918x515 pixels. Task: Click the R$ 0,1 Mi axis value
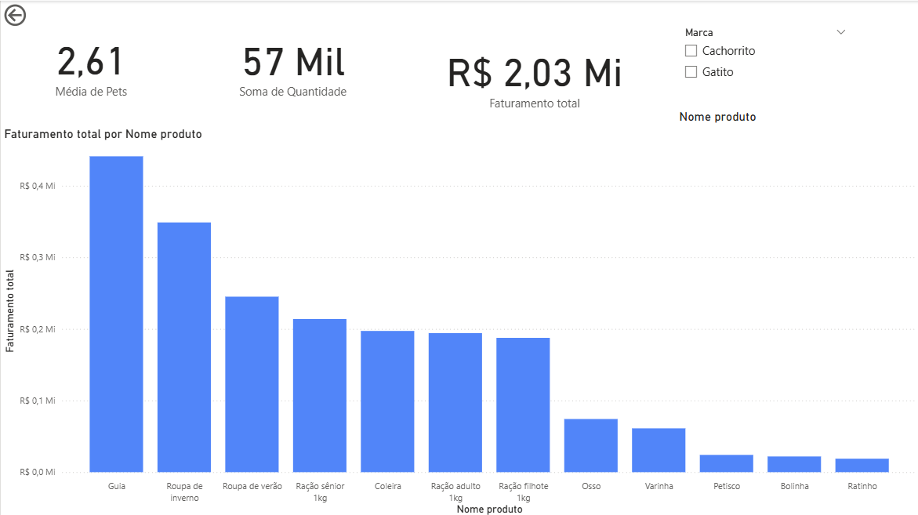pos(38,401)
